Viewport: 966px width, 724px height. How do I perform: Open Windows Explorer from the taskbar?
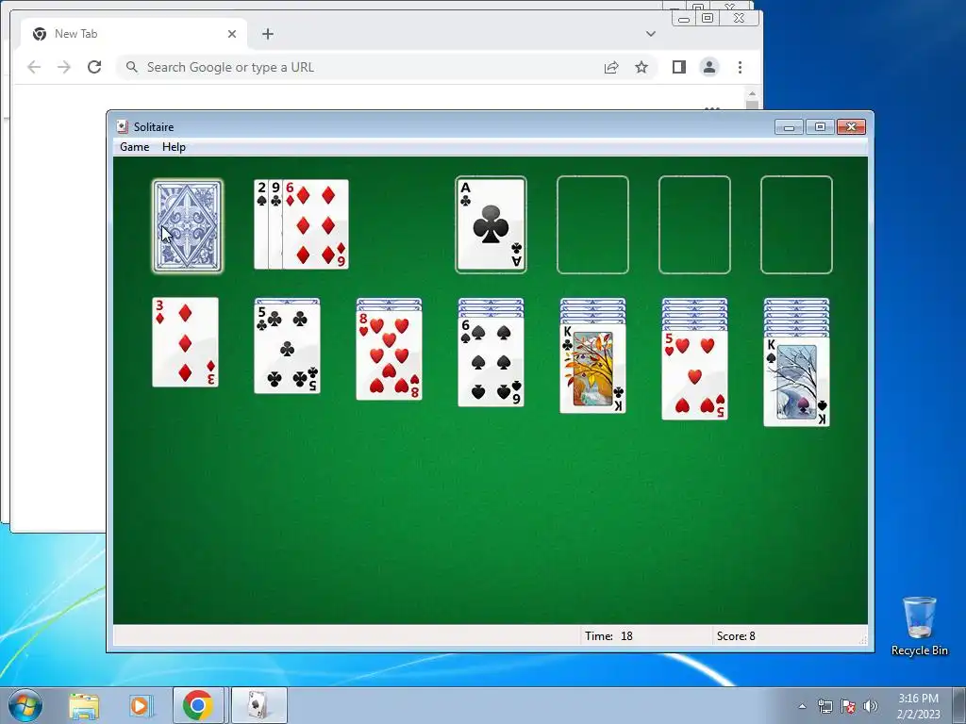pyautogui.click(x=84, y=705)
